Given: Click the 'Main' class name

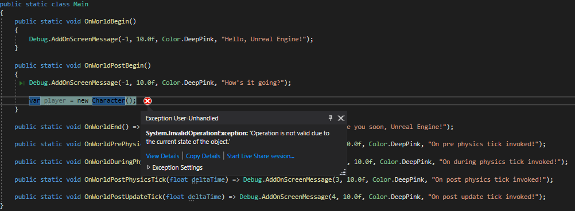Looking at the screenshot, I should (x=81, y=5).
